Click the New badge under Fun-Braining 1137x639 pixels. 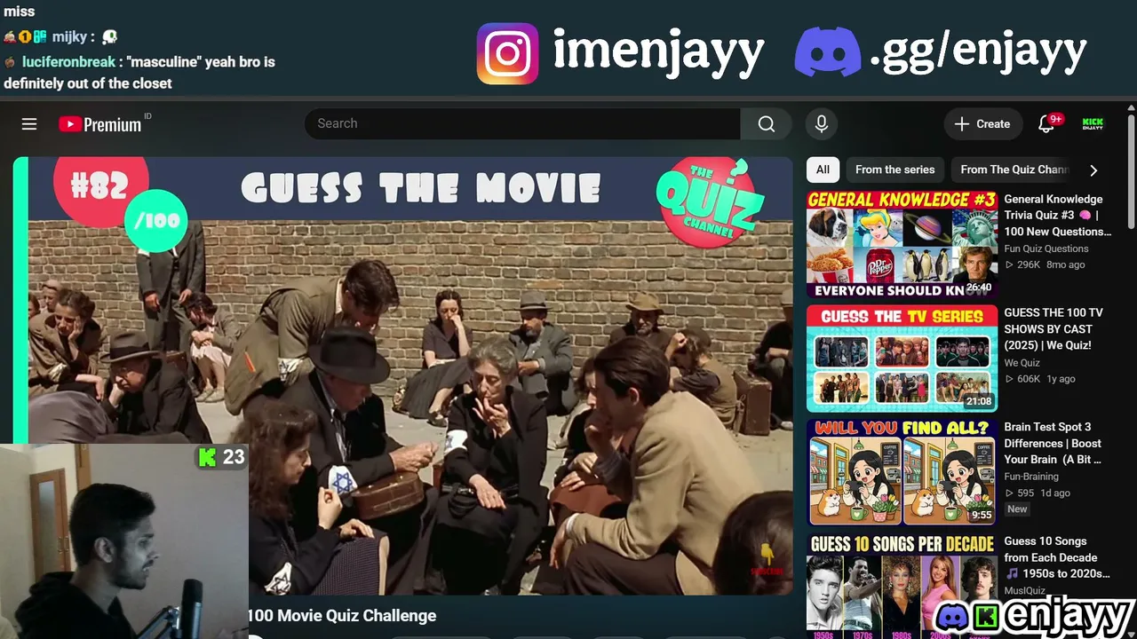pos(1017,509)
